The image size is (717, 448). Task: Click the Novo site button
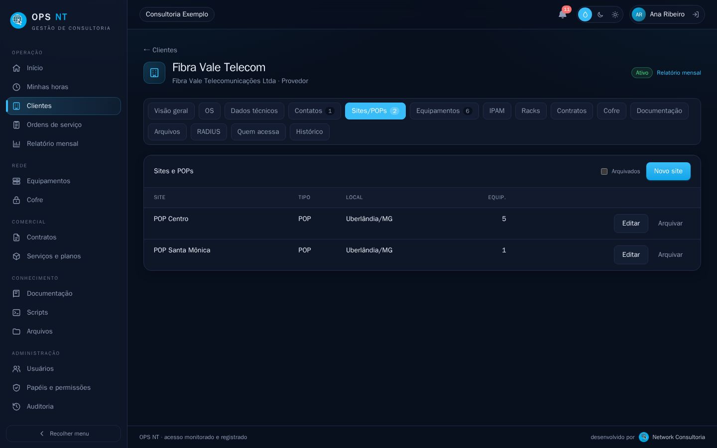[668, 171]
